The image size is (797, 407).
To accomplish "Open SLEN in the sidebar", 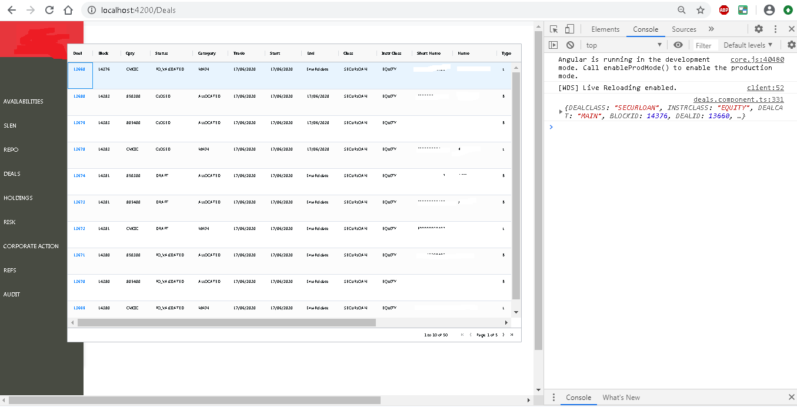I will 10,125.
